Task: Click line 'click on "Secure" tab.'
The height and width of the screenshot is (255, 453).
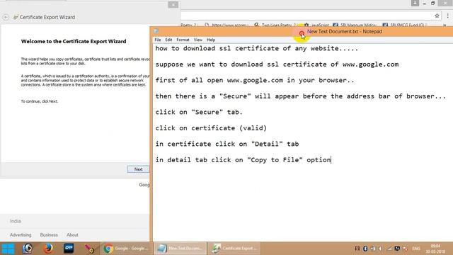Action: point(199,112)
